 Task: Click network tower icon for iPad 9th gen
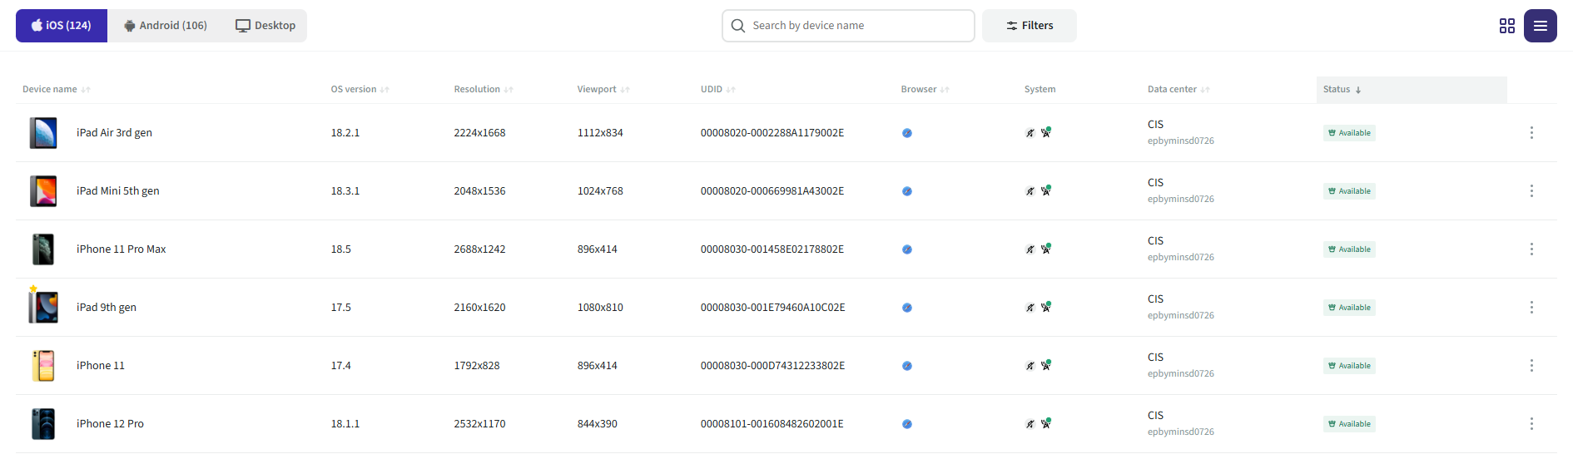point(1046,307)
